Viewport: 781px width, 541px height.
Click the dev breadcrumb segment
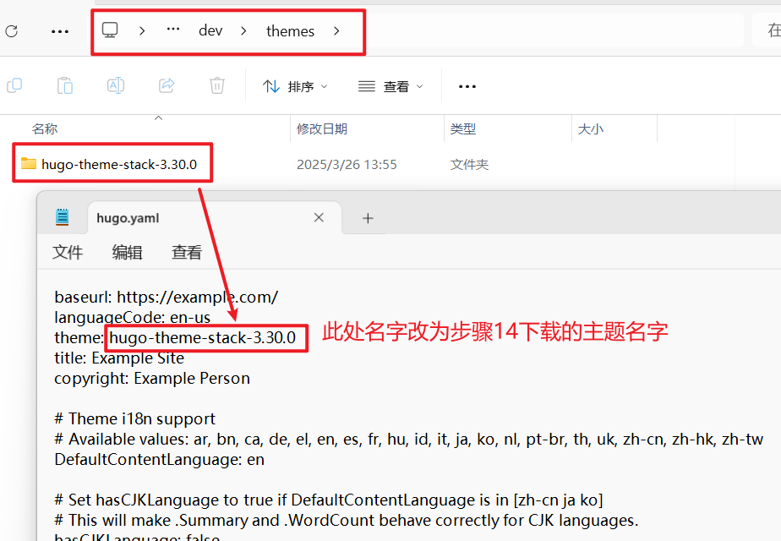pos(210,31)
